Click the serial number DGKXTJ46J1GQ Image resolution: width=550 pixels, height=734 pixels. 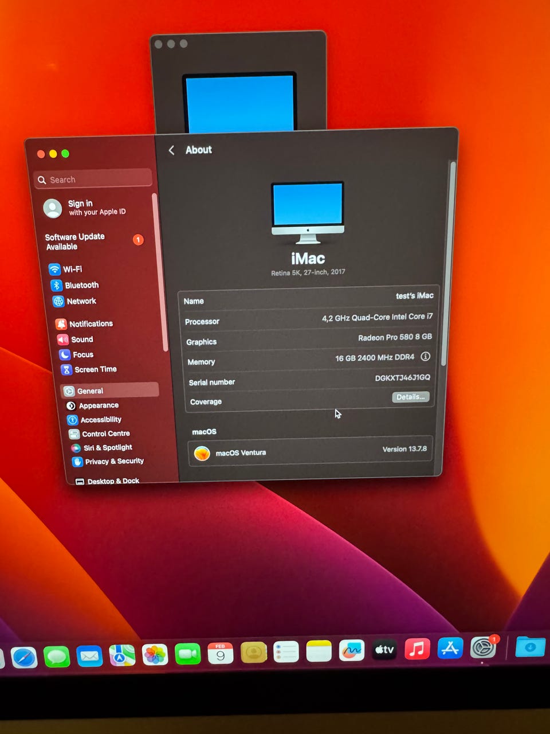click(x=403, y=377)
